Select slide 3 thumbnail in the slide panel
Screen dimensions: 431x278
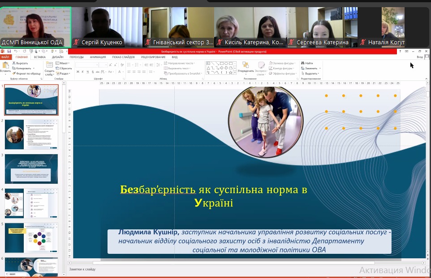(x=31, y=168)
